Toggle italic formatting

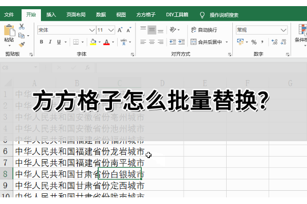(50, 42)
